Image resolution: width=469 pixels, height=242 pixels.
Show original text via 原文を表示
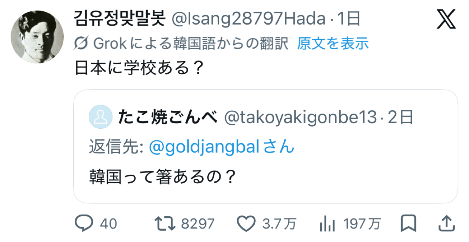(x=332, y=44)
